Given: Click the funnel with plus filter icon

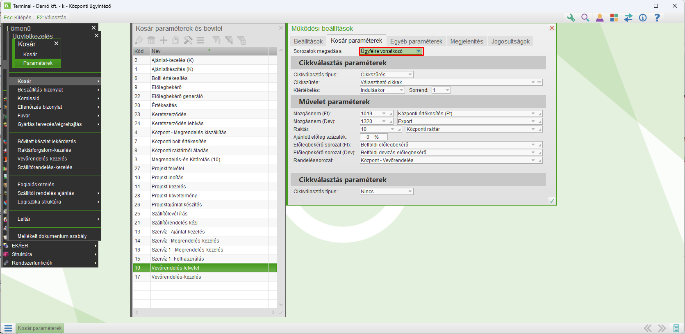Looking at the screenshot, I should (241, 40).
